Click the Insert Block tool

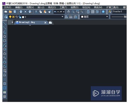point(5,71)
